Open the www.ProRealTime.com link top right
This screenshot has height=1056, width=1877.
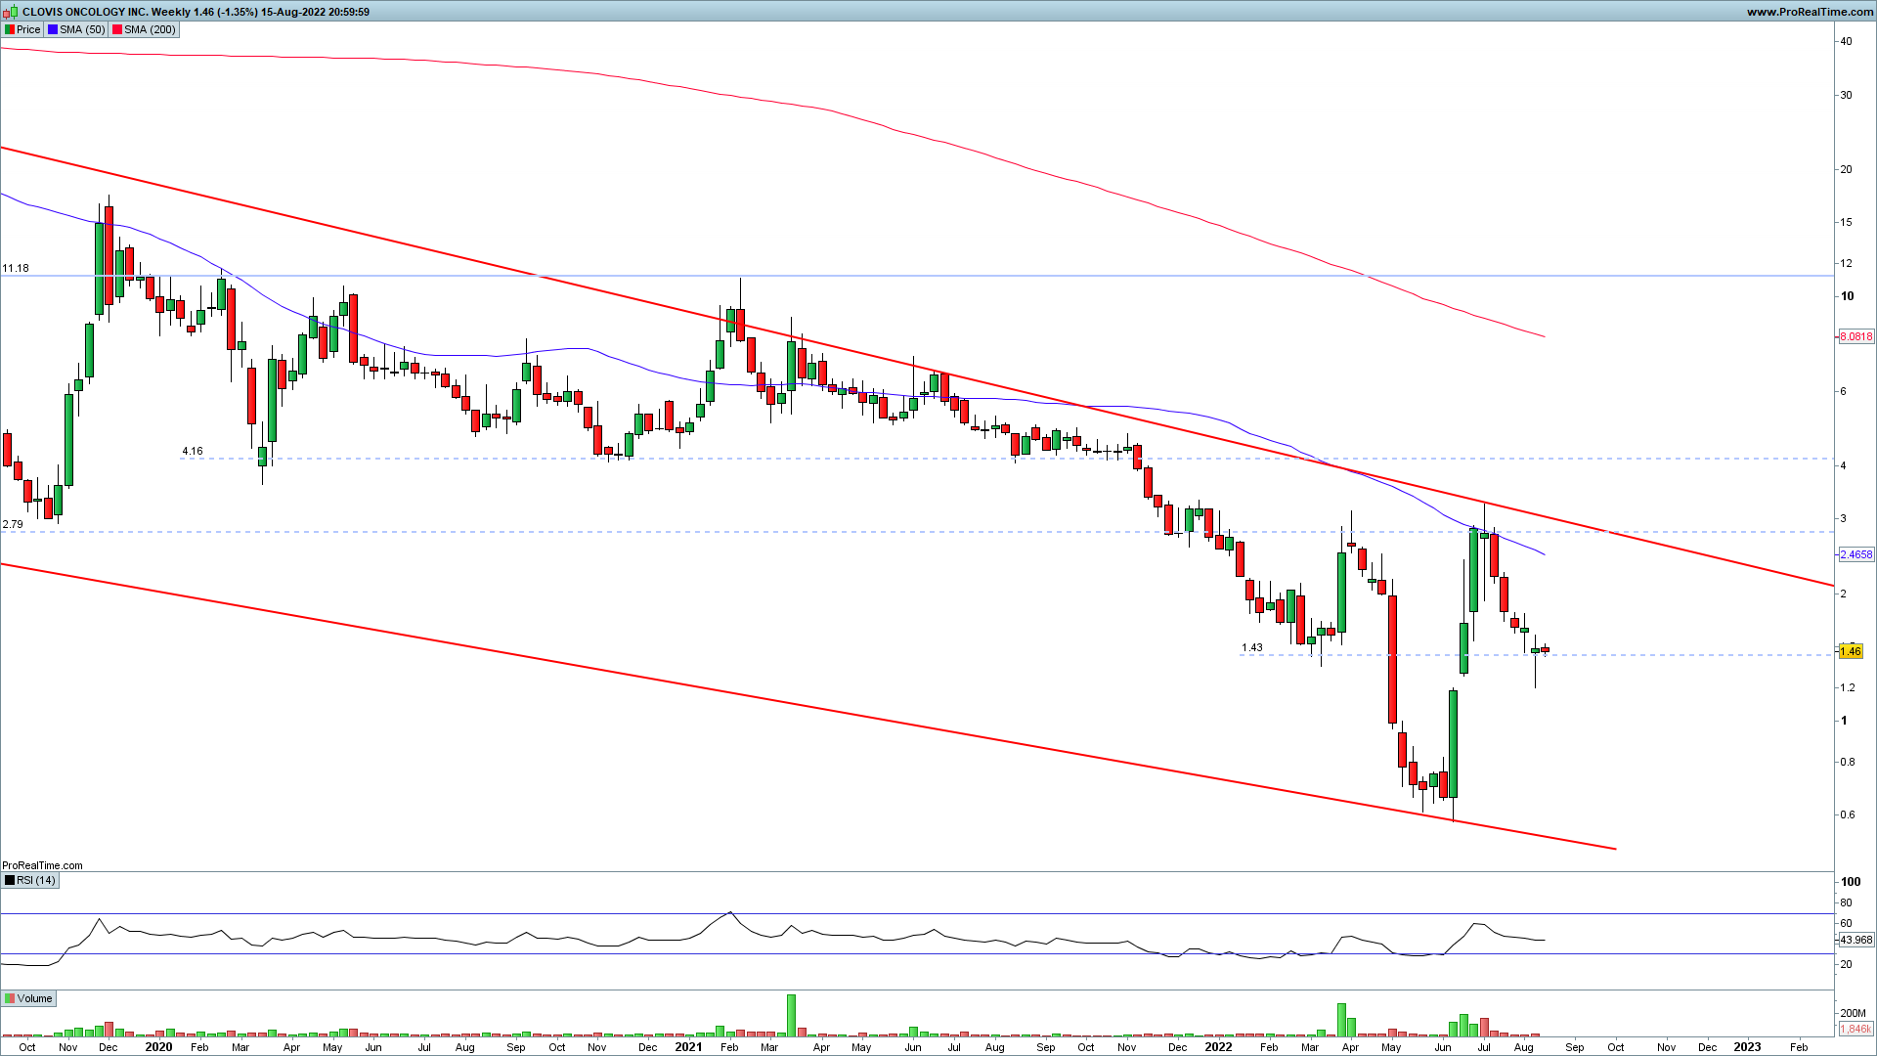(1810, 12)
